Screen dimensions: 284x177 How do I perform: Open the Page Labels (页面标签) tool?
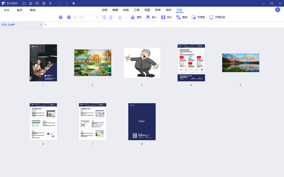[217, 17]
